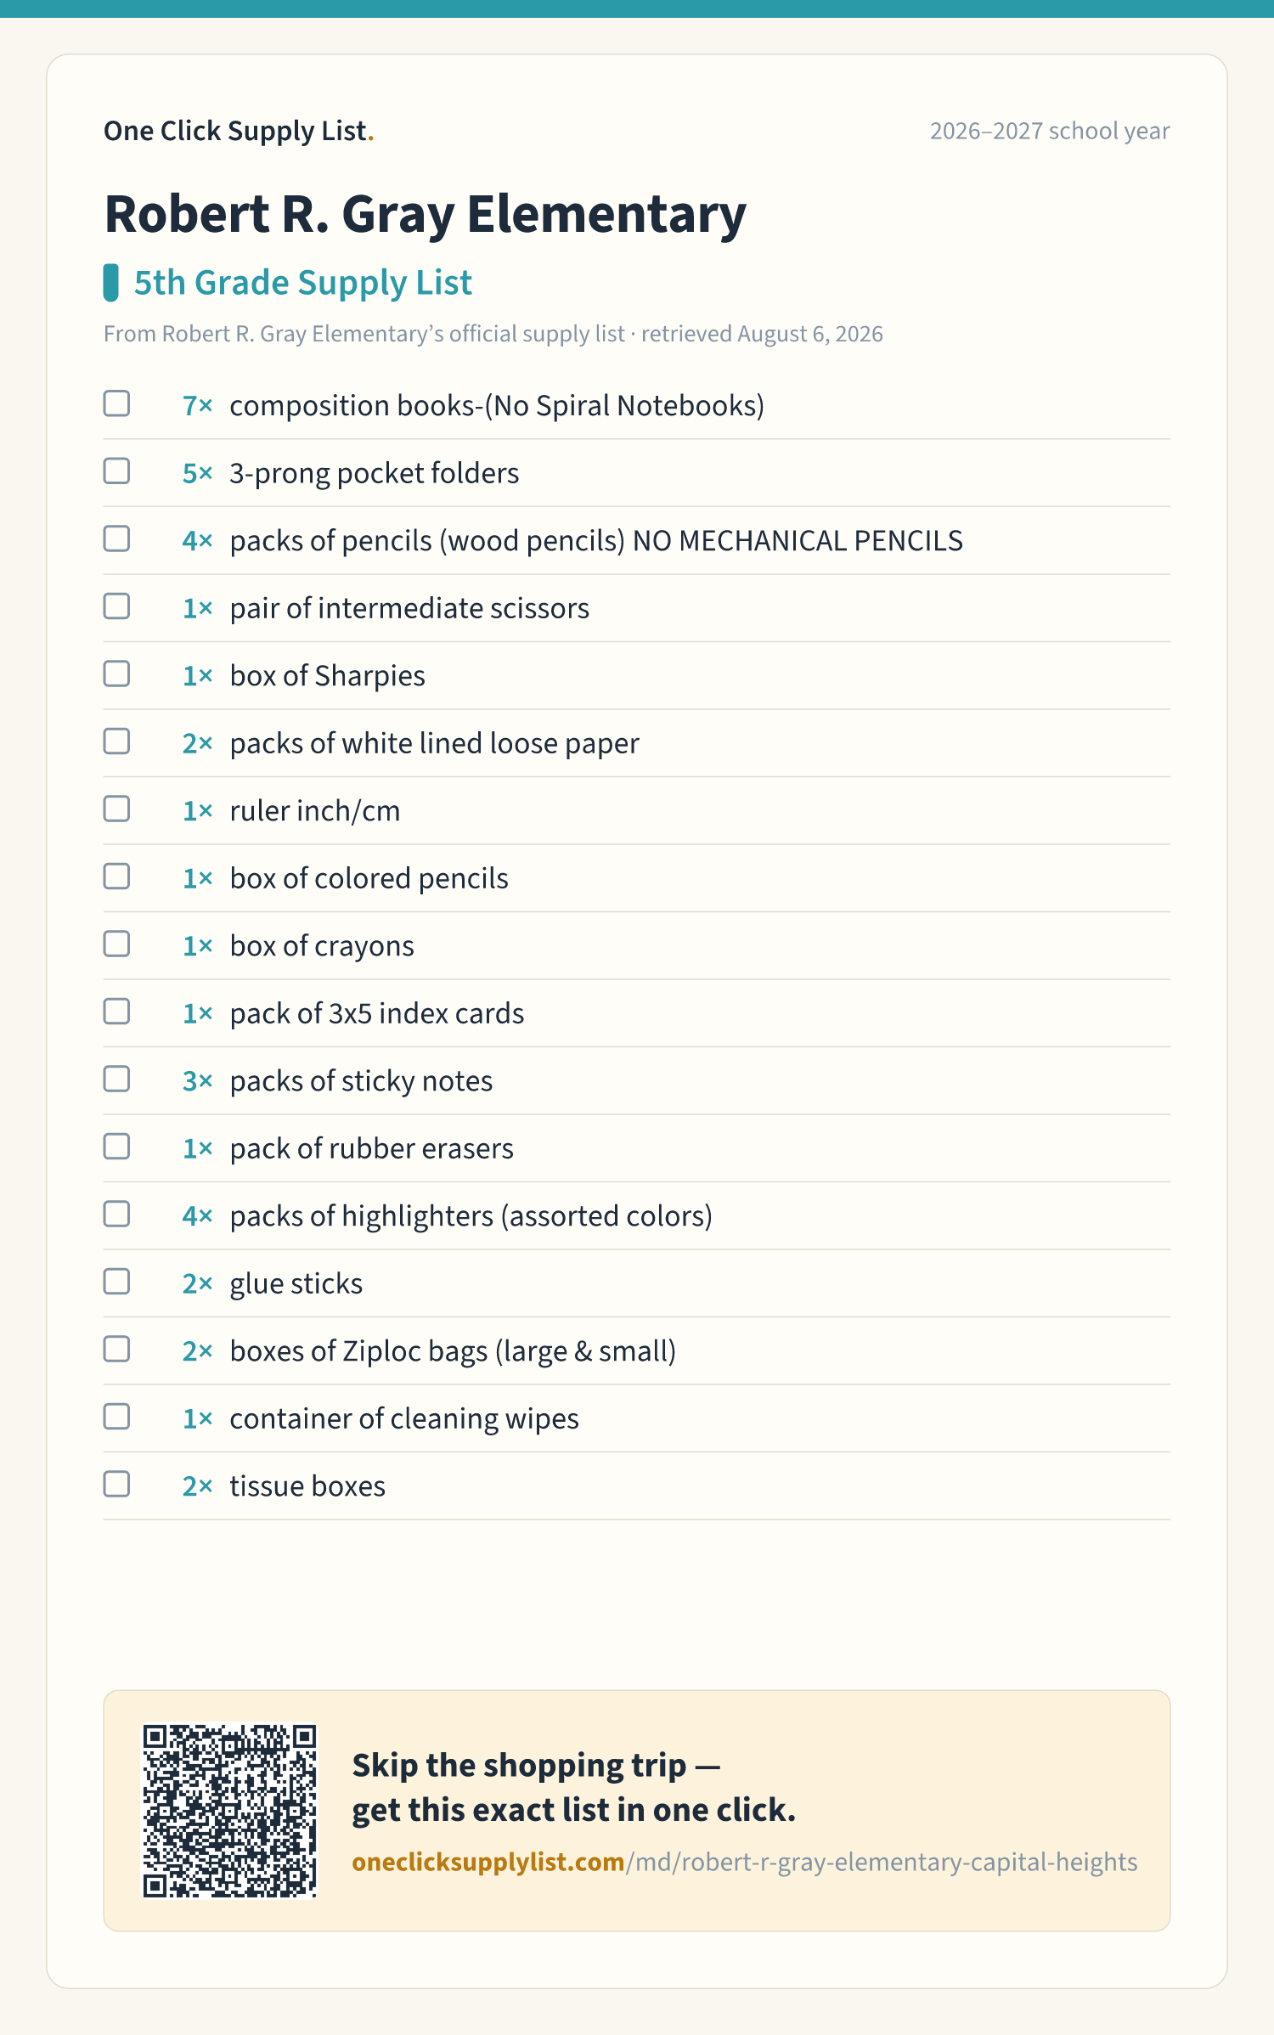Check the highlighters assorted colors checkbox
Screen dimensions: 1274x2035
pos(116,1214)
